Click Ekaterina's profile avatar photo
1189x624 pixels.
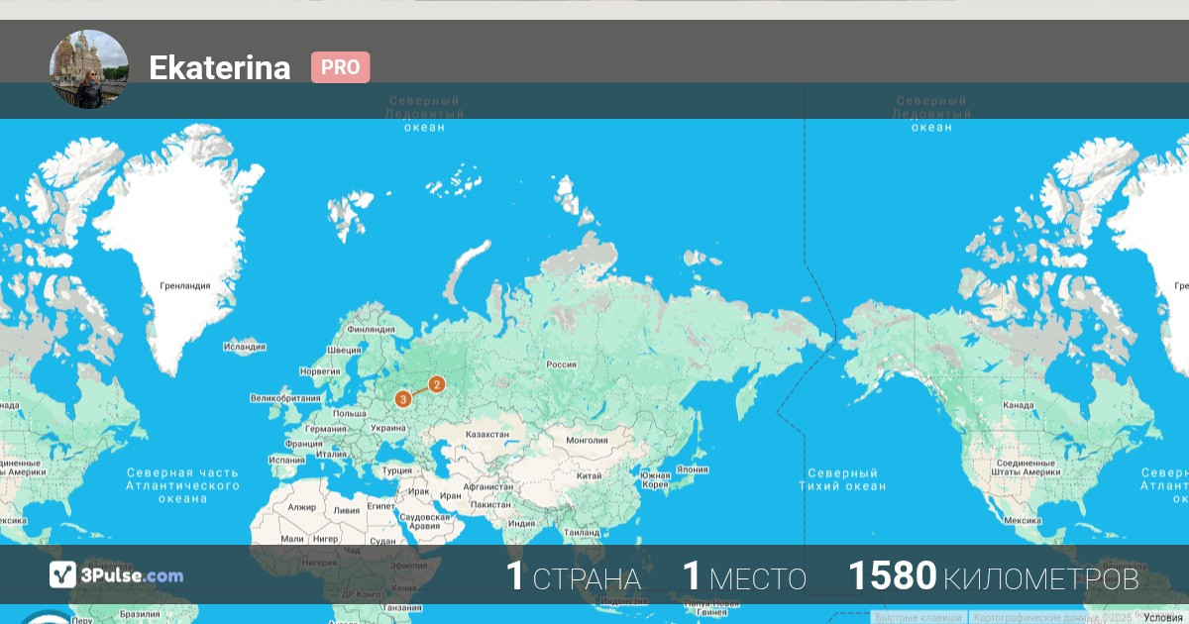[x=89, y=68]
